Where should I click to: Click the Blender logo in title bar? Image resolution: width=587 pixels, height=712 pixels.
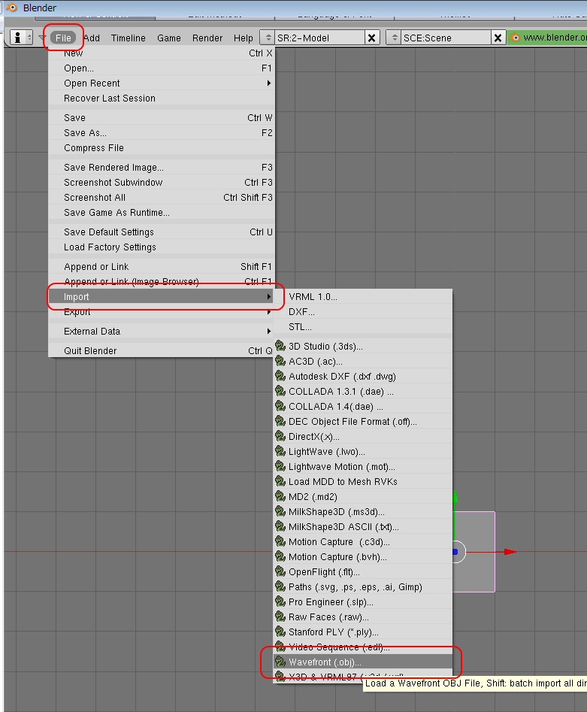(x=11, y=8)
